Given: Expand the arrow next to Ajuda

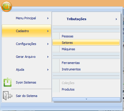Looking at the screenshot, I should tap(48, 70).
